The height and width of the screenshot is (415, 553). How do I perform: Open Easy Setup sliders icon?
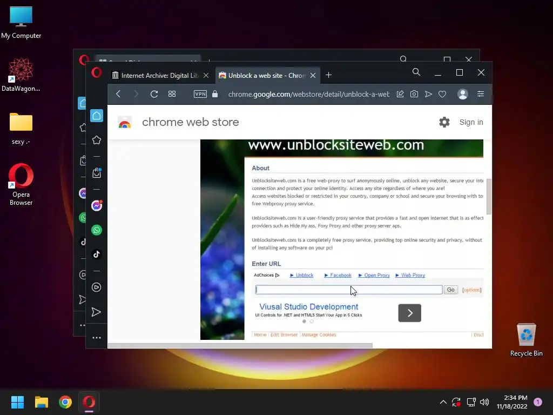(x=480, y=94)
